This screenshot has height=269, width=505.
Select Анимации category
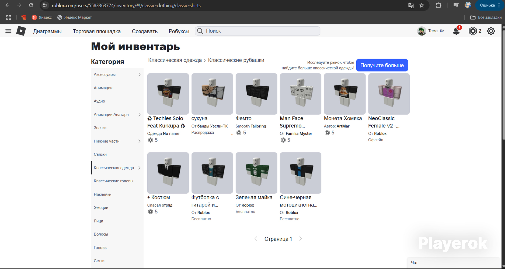pyautogui.click(x=117, y=88)
